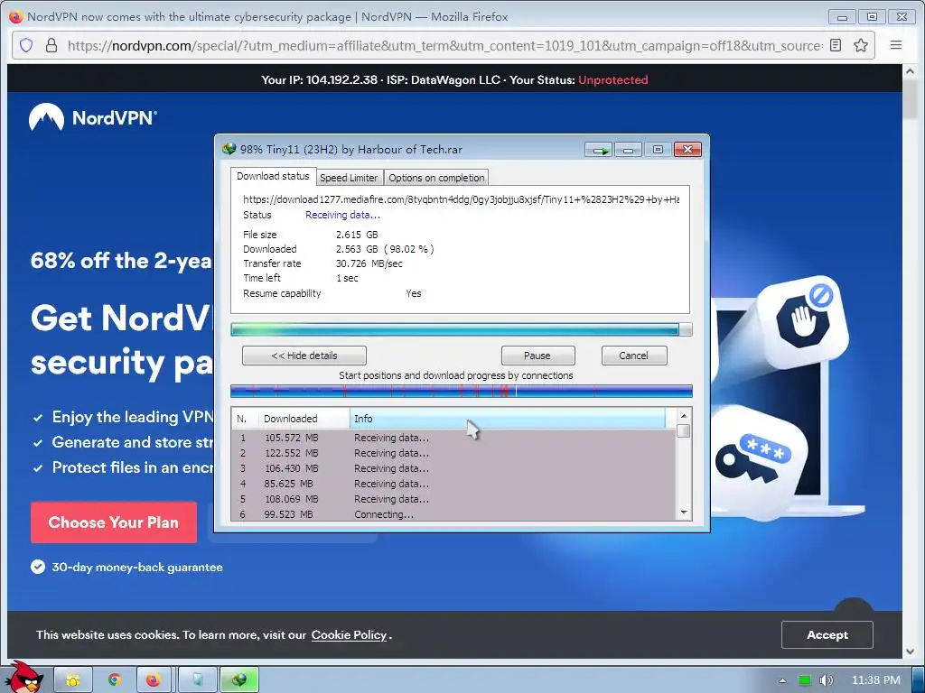Screen dimensions: 925x693
Task: Click the Unprotected status text
Action: tap(613, 79)
